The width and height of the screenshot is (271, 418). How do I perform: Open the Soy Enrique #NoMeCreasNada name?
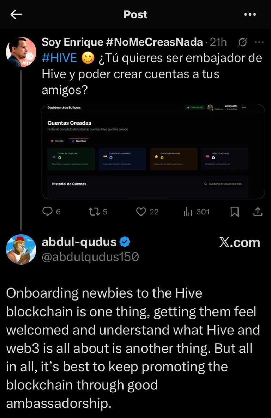tap(122, 42)
